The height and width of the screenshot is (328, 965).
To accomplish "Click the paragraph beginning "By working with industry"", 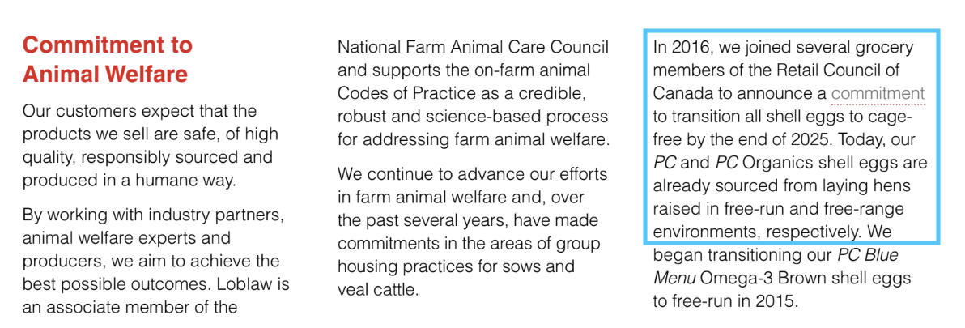I will [155, 262].
